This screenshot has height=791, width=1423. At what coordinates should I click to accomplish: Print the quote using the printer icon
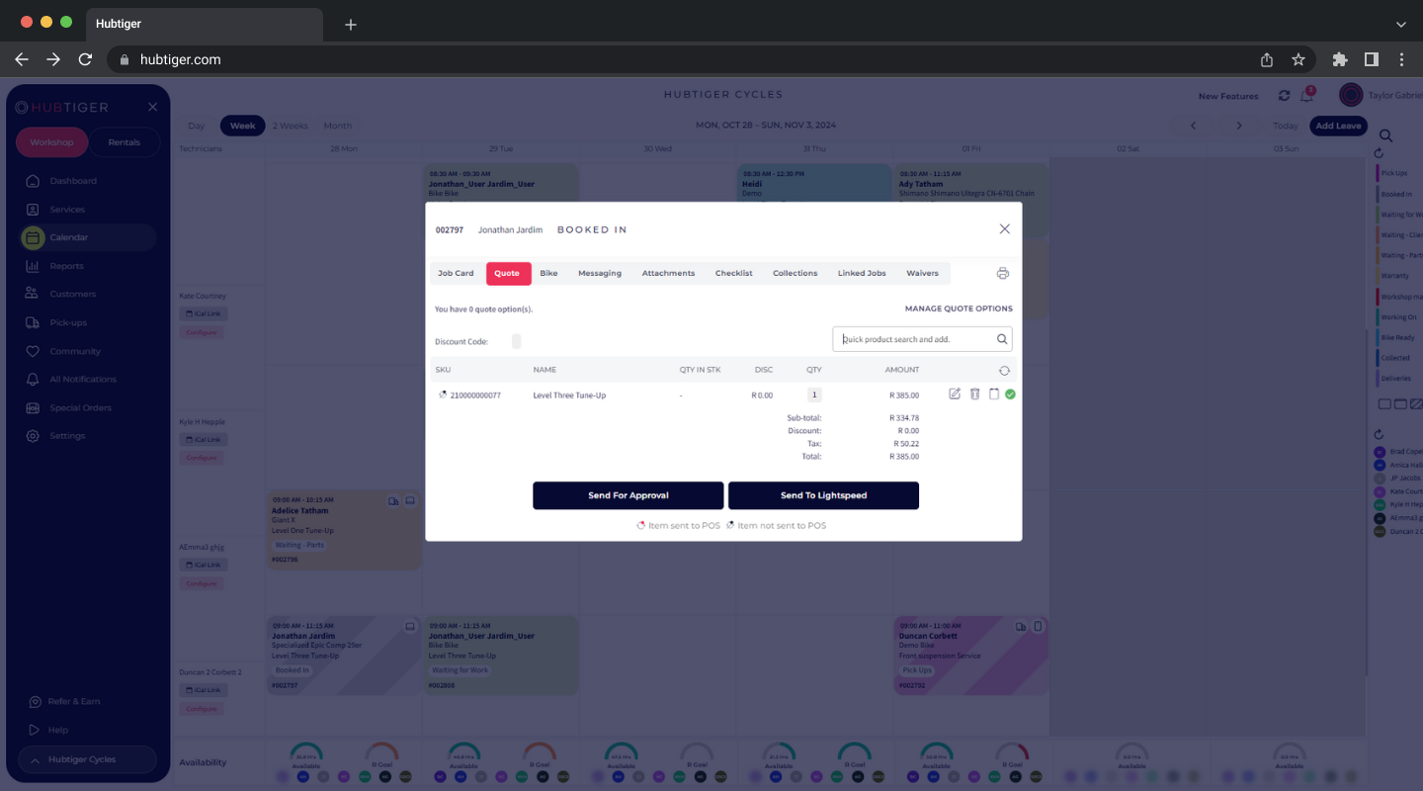point(1002,272)
